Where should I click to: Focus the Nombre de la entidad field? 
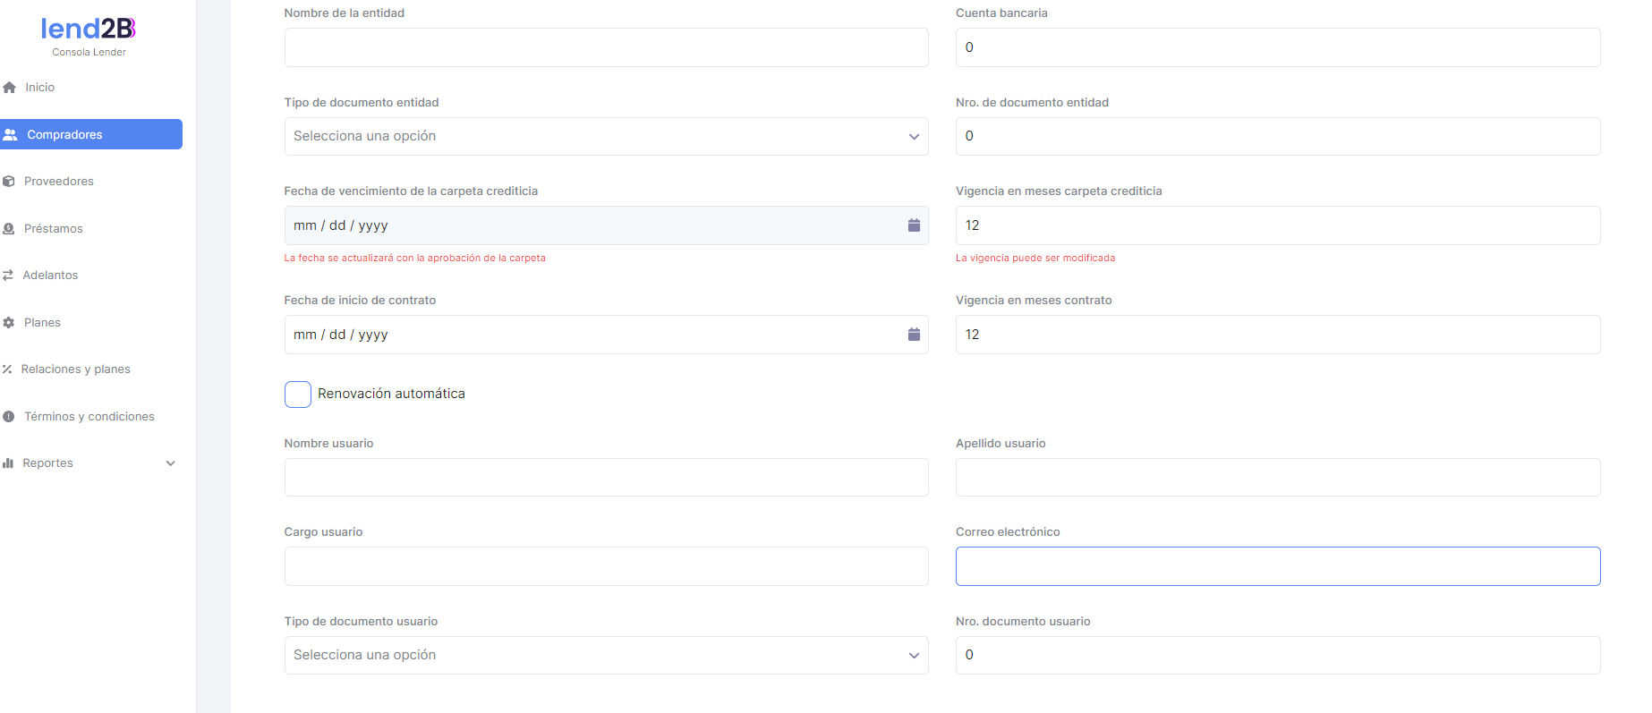pyautogui.click(x=606, y=47)
